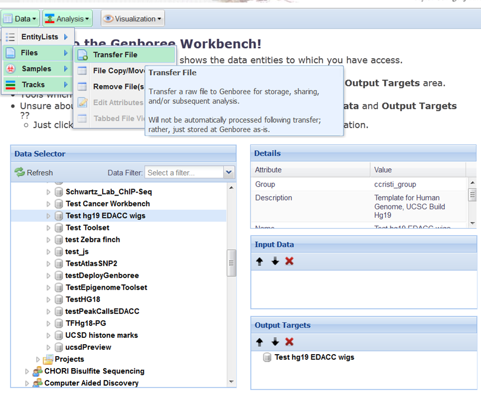Click the down arrow in Output Targets
Viewport: 481px width, 411px height.
click(275, 342)
